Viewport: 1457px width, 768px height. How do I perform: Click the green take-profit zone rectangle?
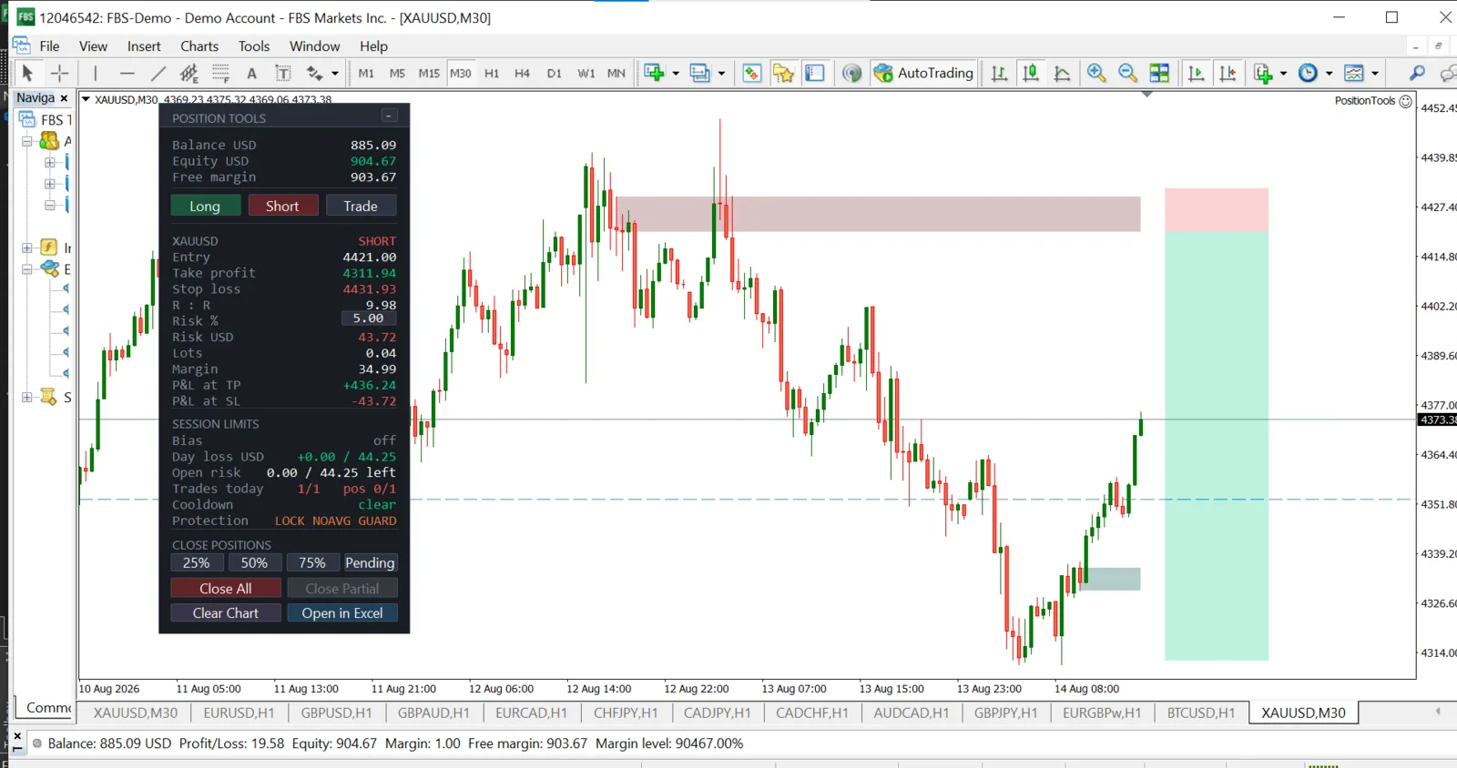click(1217, 446)
